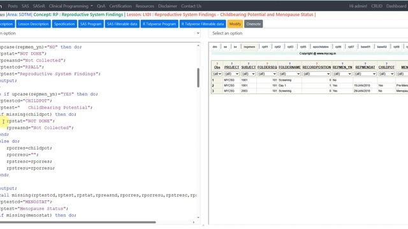This screenshot has width=408, height=229.
Task: Select the repmenx dataset tab
Action: point(249,46)
